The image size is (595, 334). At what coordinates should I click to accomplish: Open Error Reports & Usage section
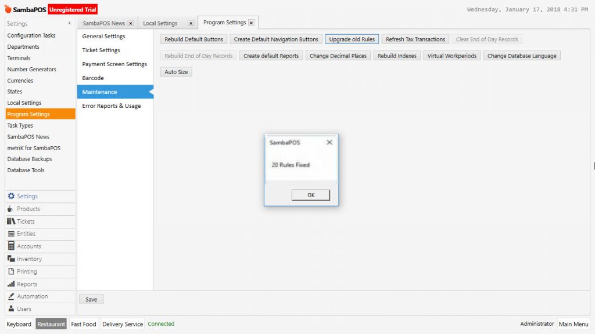point(116,106)
